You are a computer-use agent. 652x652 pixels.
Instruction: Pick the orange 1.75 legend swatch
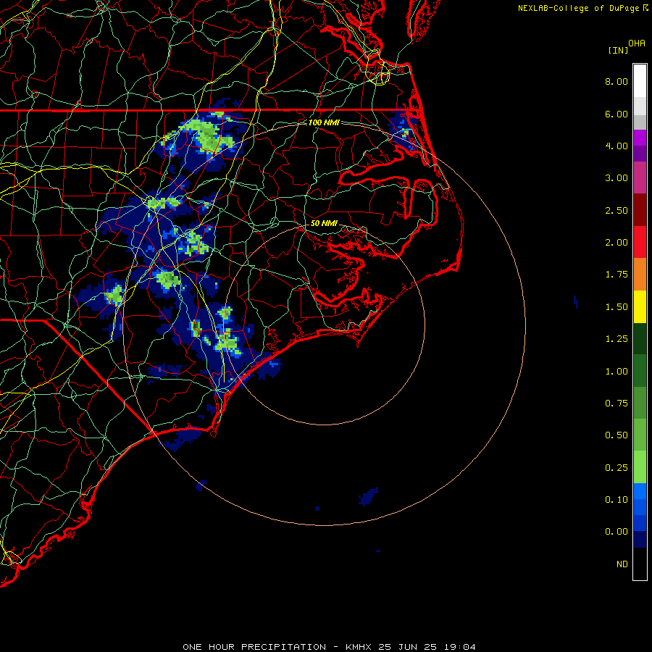pos(640,275)
